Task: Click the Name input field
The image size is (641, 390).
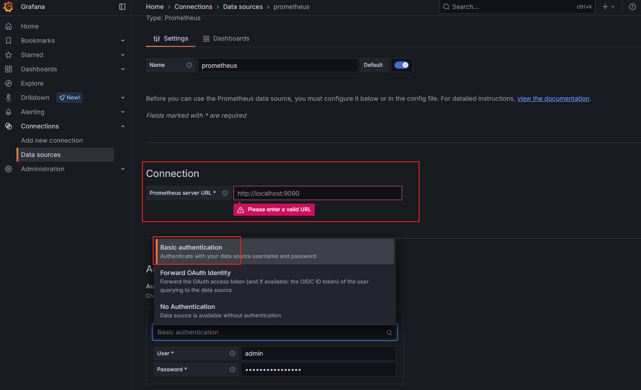Action: [278, 65]
